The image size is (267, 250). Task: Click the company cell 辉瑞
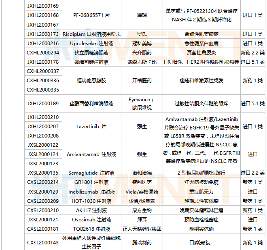(142, 15)
